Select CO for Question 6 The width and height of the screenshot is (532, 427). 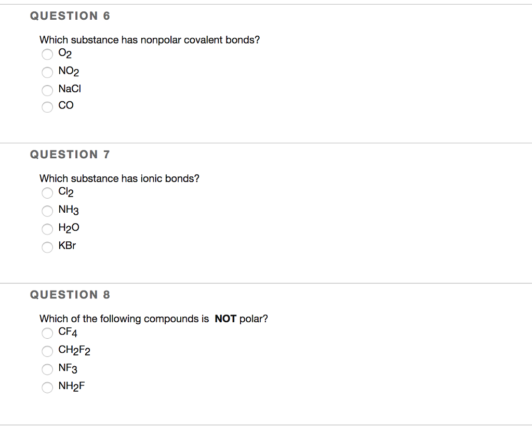pyautogui.click(x=47, y=107)
